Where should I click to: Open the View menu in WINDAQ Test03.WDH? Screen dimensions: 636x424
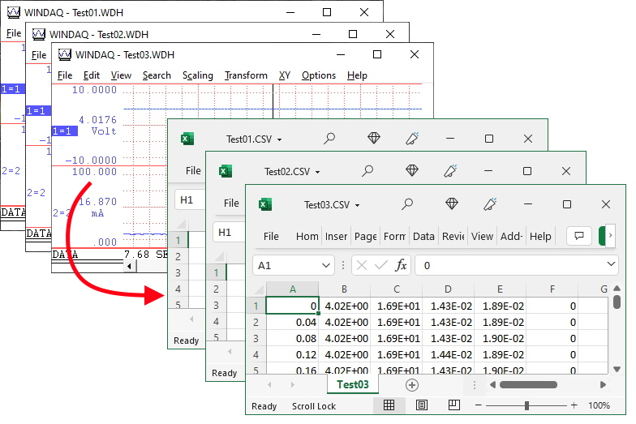click(x=122, y=75)
